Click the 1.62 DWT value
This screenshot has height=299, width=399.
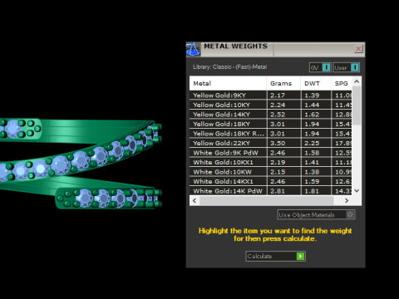click(312, 115)
